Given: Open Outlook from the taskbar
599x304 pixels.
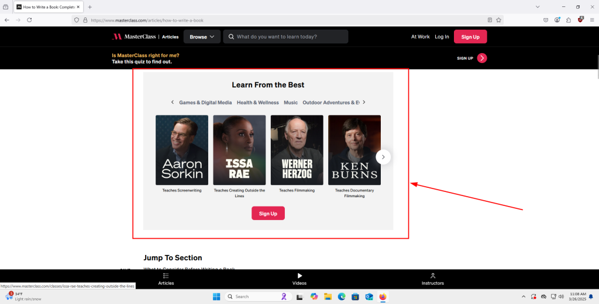Looking at the screenshot, I should 369,296.
